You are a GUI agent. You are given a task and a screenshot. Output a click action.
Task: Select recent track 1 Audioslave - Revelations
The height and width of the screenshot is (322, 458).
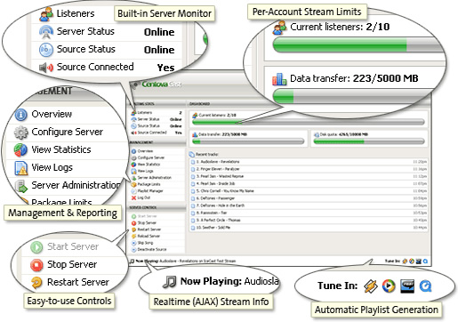click(309, 162)
